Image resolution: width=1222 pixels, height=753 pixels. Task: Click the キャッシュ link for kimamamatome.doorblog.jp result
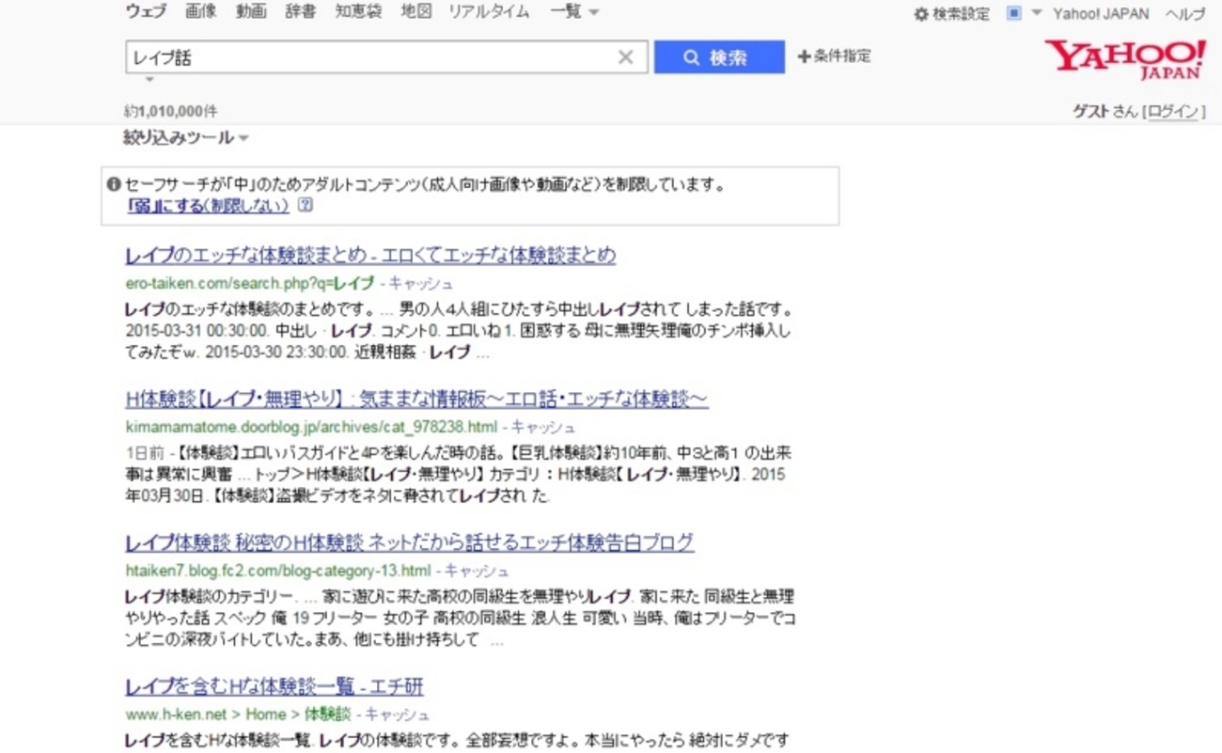pyautogui.click(x=543, y=427)
